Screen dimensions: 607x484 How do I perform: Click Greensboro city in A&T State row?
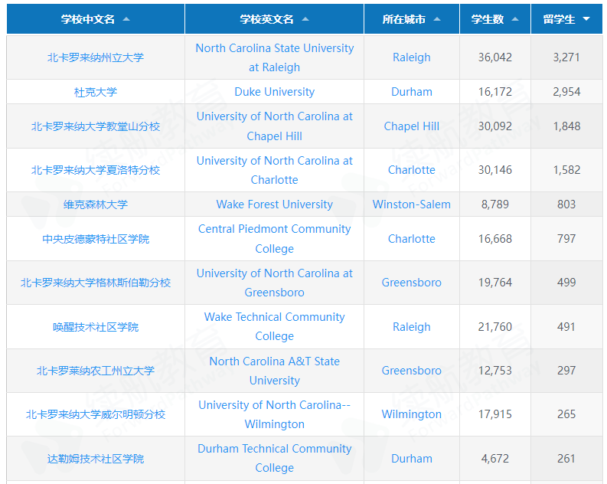click(x=412, y=371)
